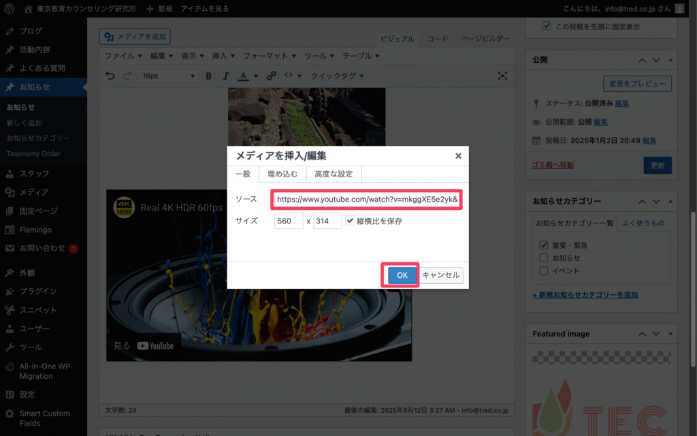Click the ゴミ箱へ移動 link
This screenshot has height=436, width=697.
pos(553,165)
